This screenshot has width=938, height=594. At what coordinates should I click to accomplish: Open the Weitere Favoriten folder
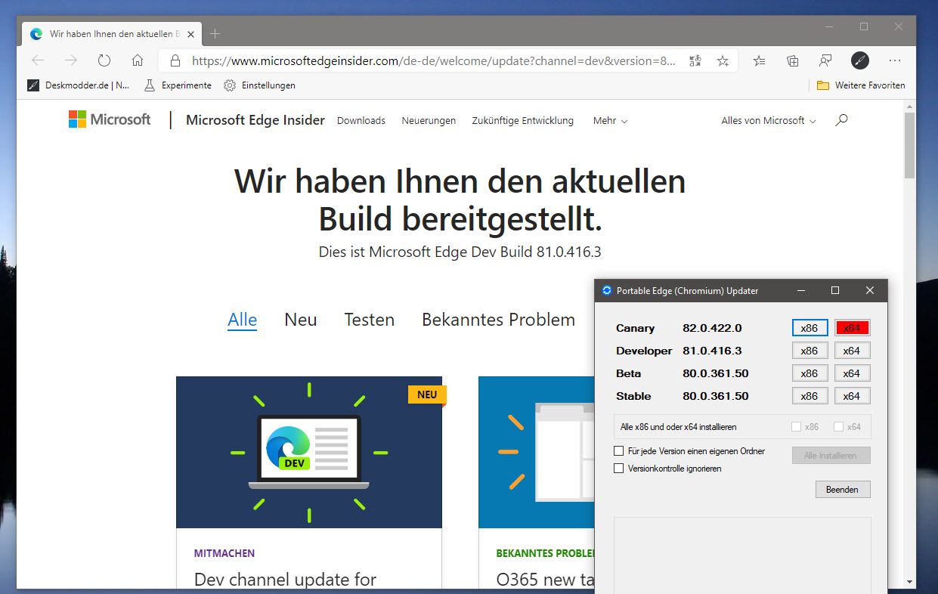(x=861, y=85)
